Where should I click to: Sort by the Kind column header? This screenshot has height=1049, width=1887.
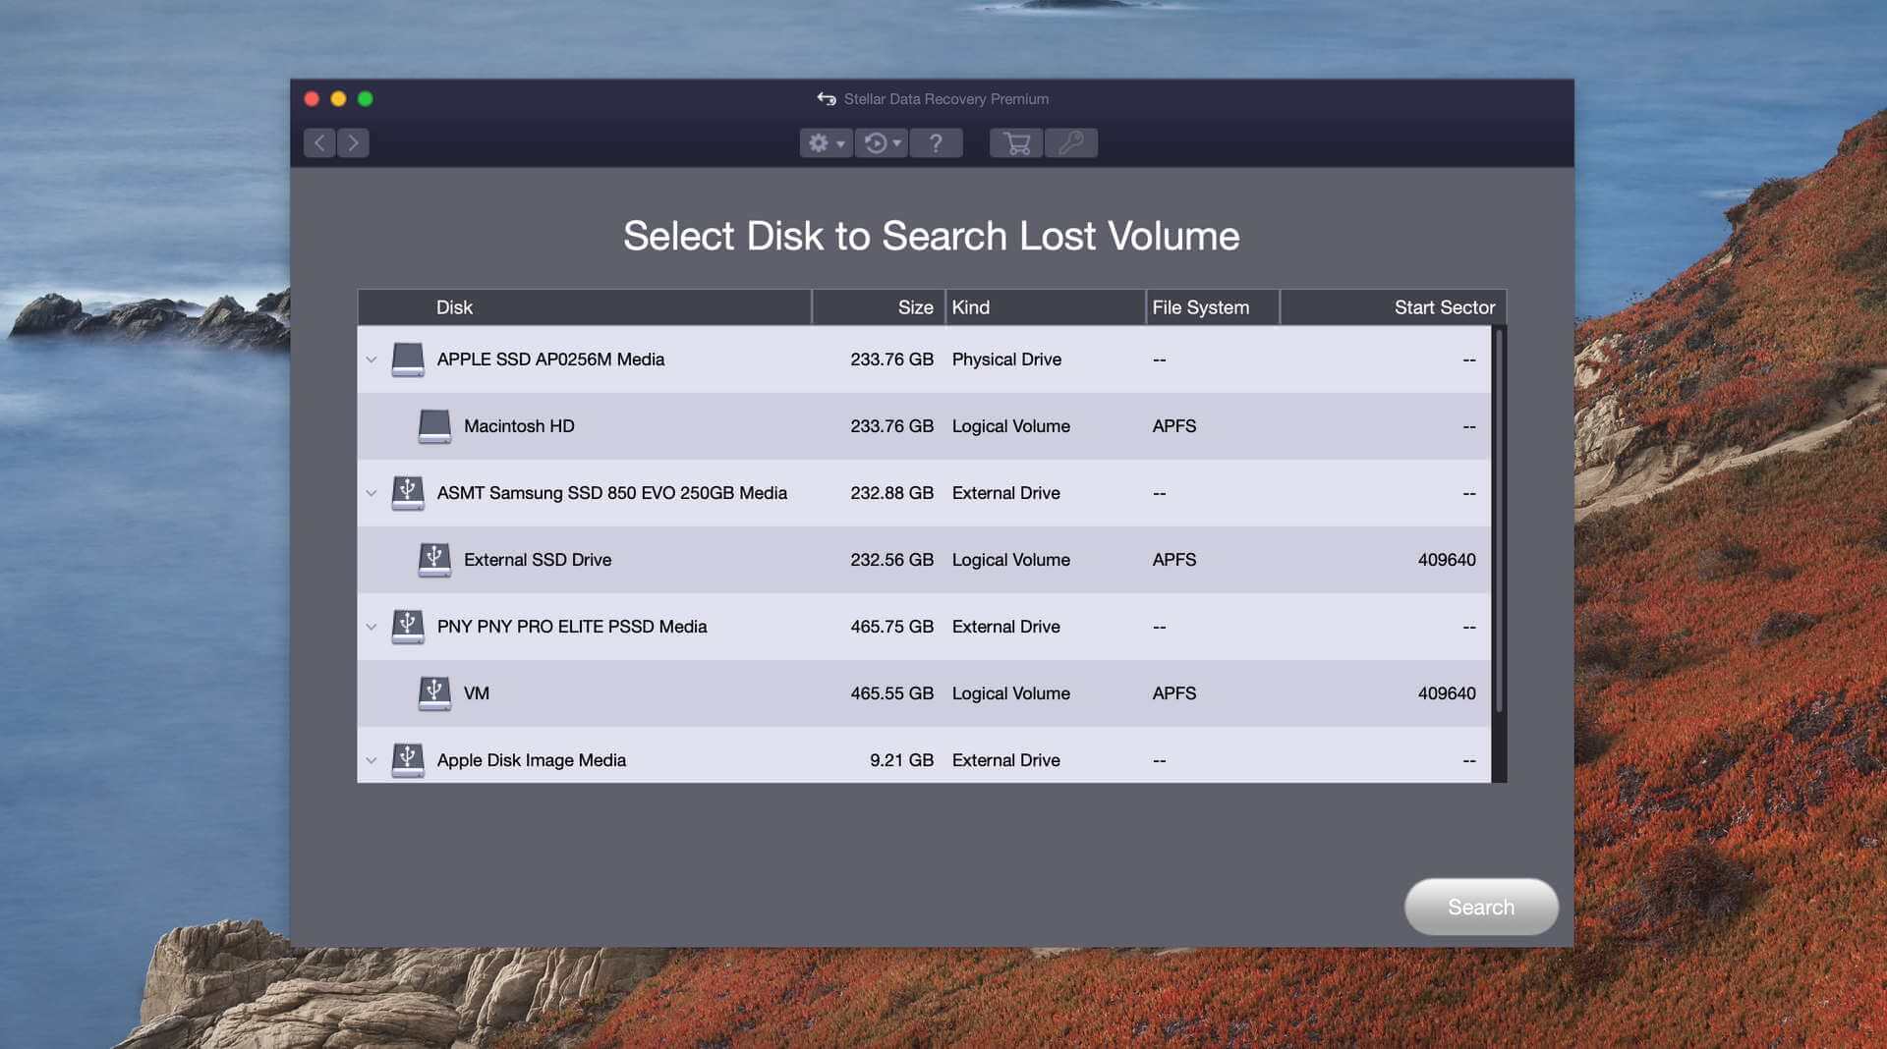(1046, 307)
